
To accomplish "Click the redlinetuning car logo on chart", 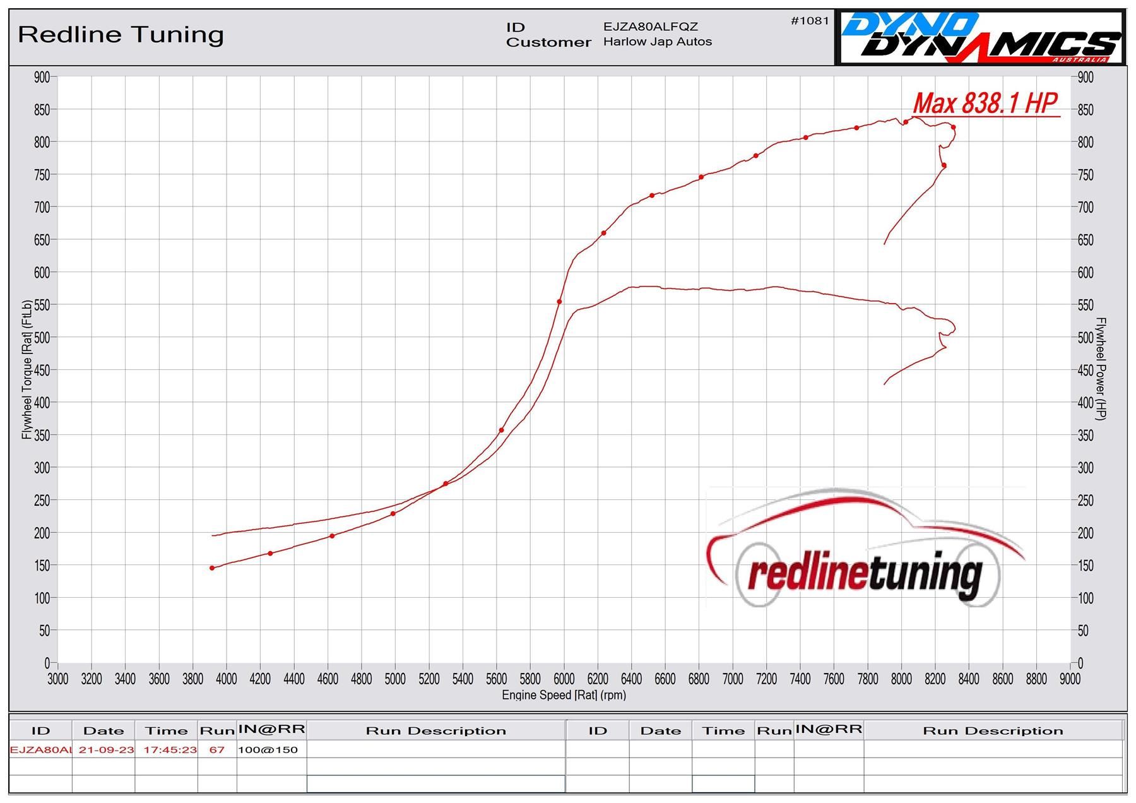I will pyautogui.click(x=866, y=547).
